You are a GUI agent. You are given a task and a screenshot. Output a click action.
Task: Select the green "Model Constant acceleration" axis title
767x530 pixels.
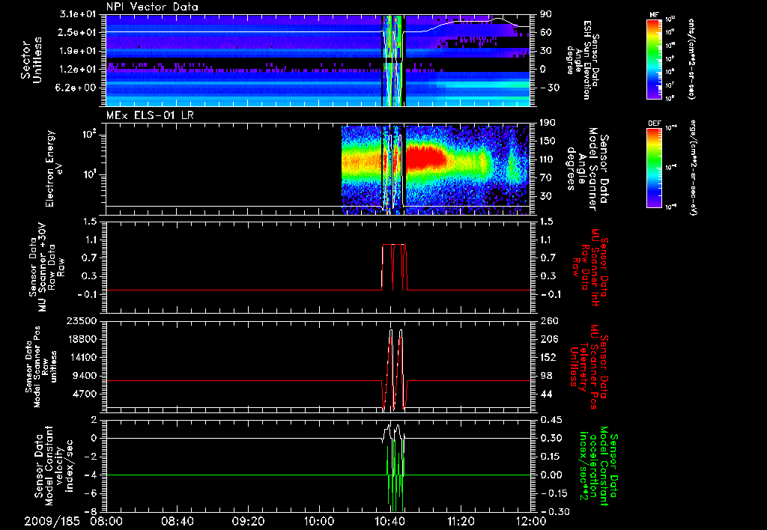(598, 466)
